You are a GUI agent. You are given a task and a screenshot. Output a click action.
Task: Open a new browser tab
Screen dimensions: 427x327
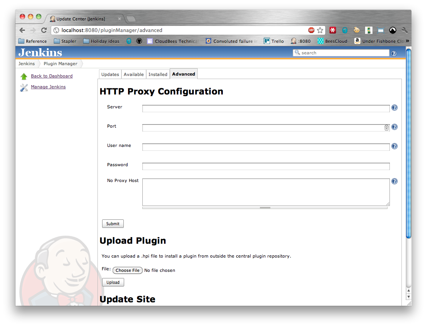131,19
